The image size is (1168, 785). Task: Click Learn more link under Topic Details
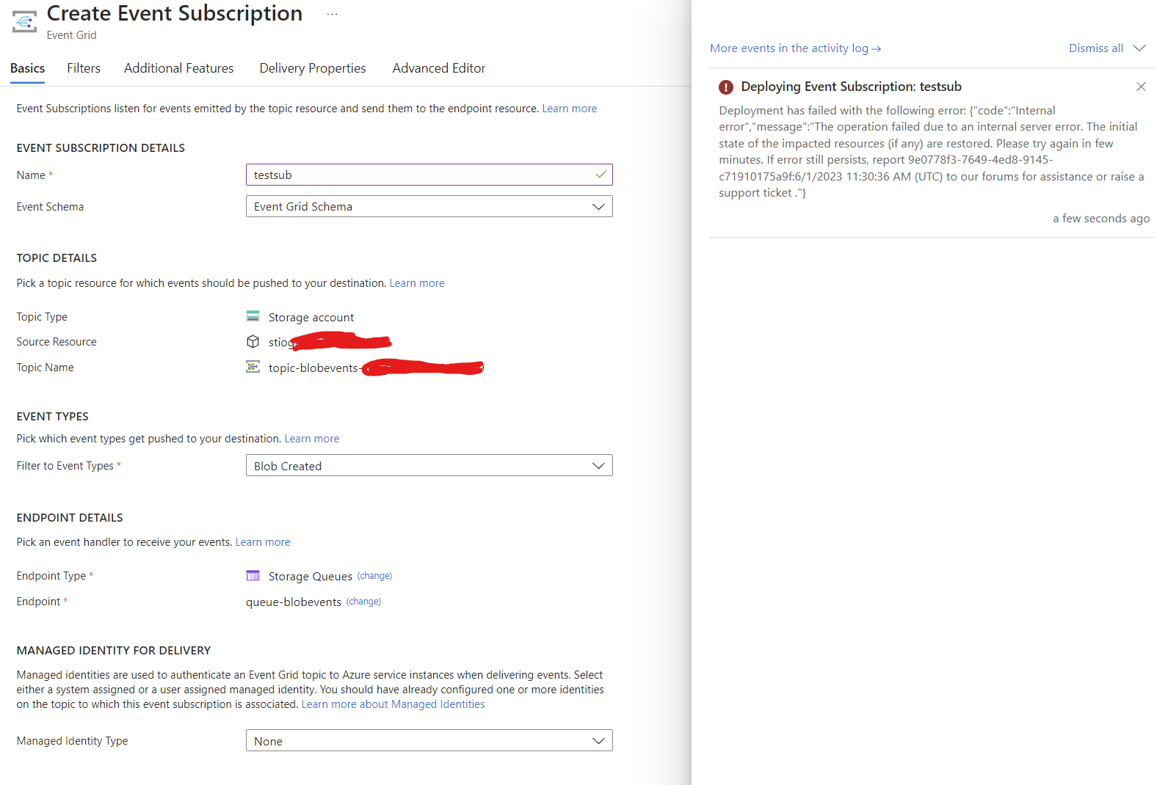[x=417, y=283]
